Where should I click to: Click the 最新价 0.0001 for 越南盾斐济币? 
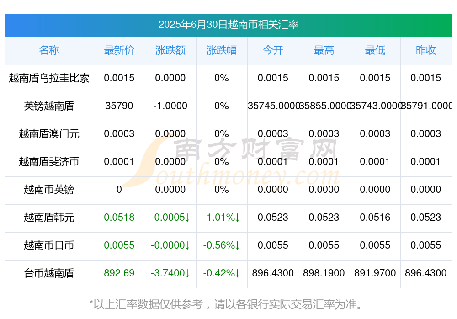pyautogui.click(x=119, y=161)
